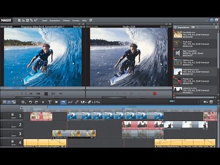Select track 3 header
Screen dimensions: 220x165
click(x=12, y=133)
